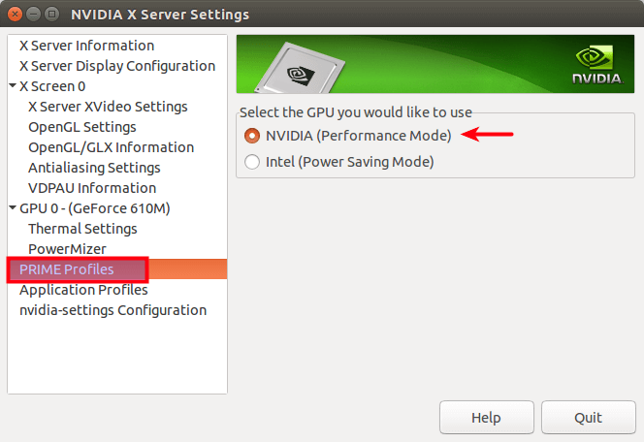The height and width of the screenshot is (442, 644).
Task: Select X Server XVideo Settings
Action: [x=108, y=107]
